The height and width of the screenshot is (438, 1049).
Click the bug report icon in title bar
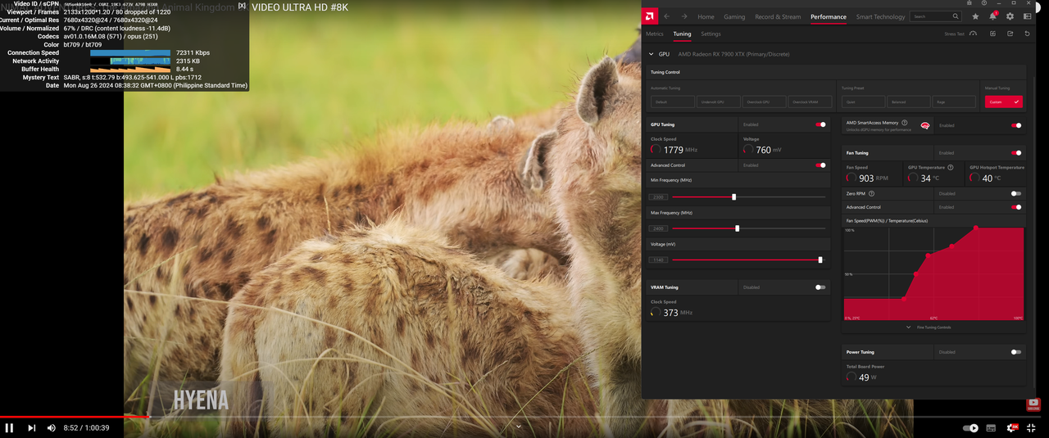[x=970, y=3]
